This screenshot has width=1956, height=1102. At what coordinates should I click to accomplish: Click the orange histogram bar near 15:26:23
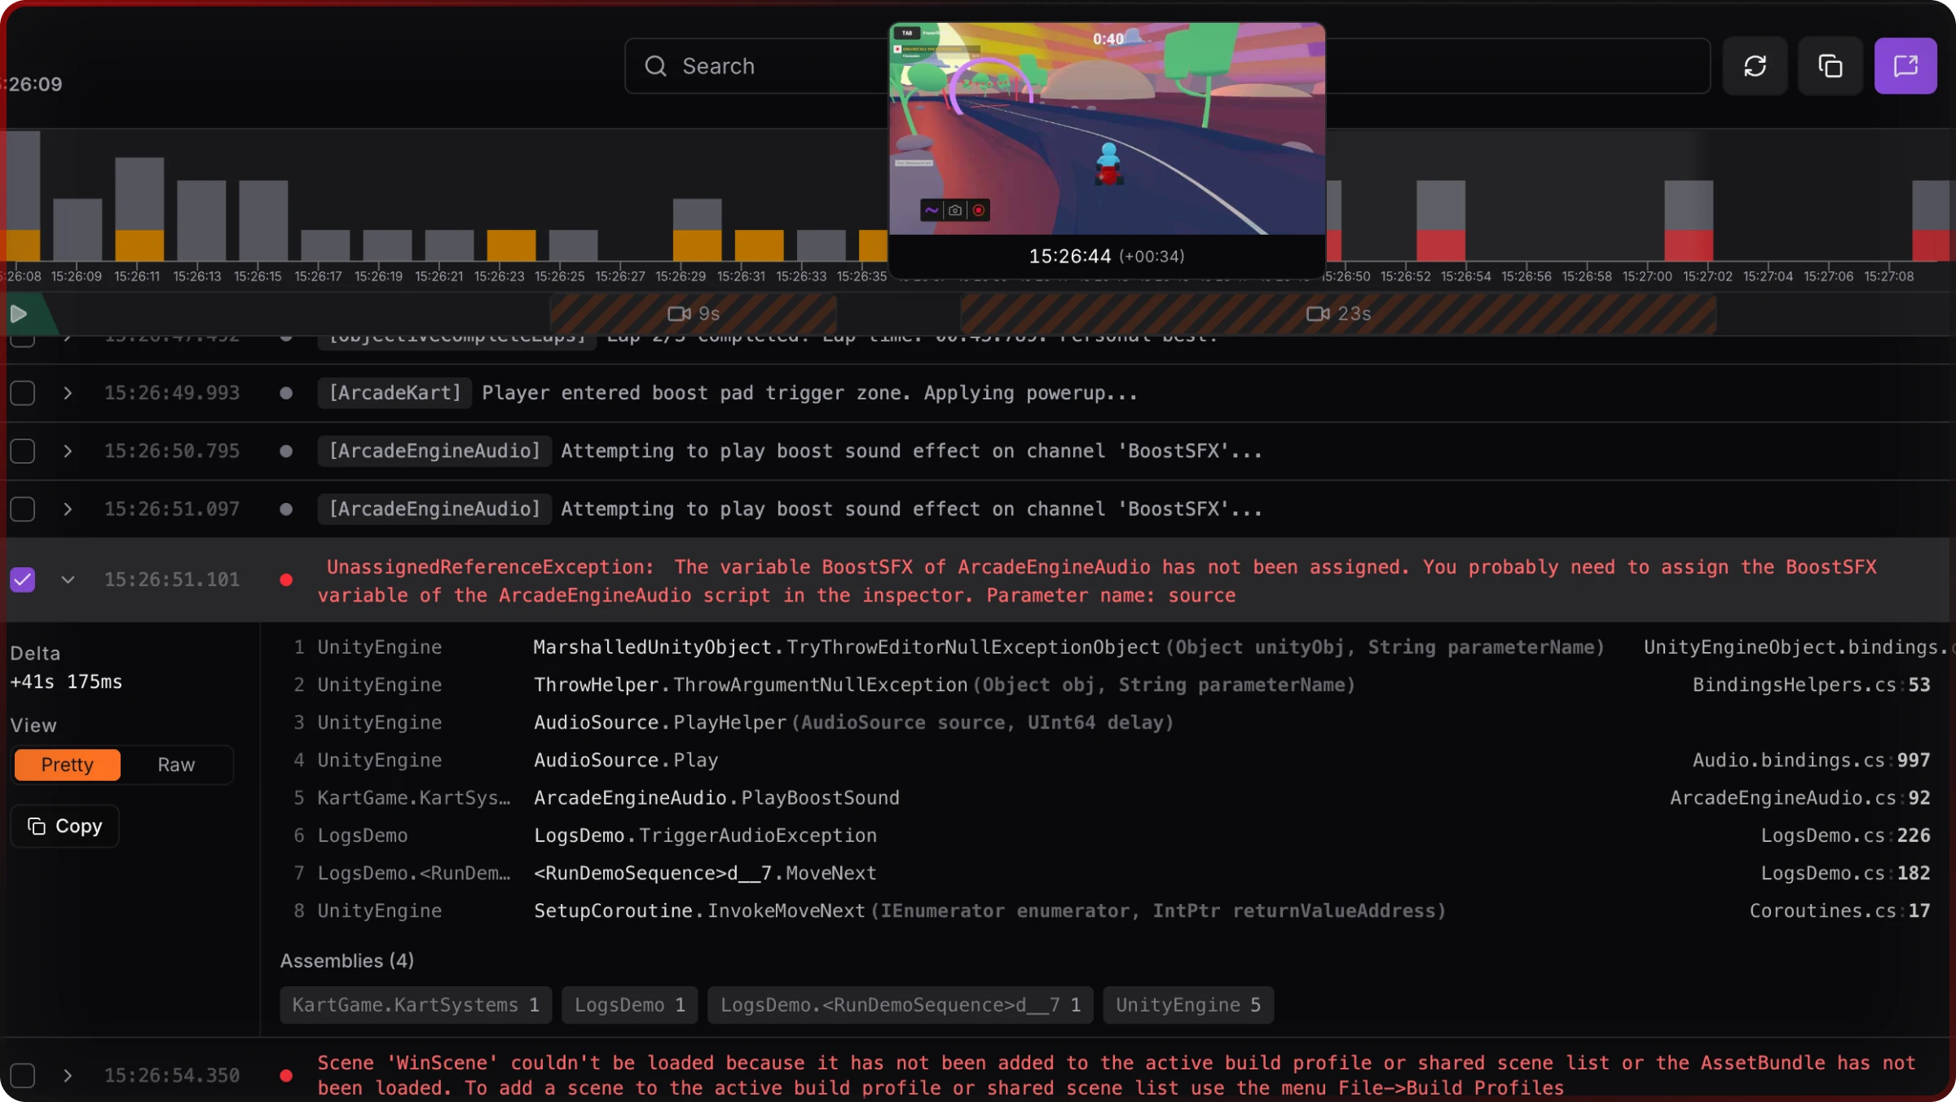511,245
